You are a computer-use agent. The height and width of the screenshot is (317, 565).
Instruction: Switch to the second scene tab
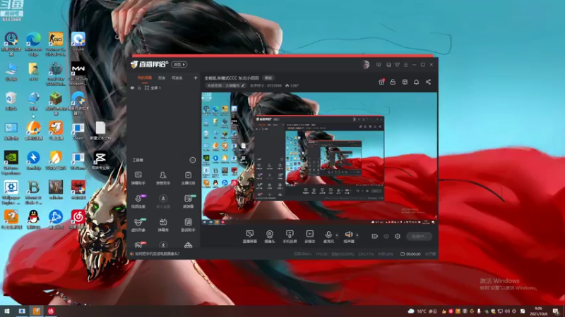(162, 78)
